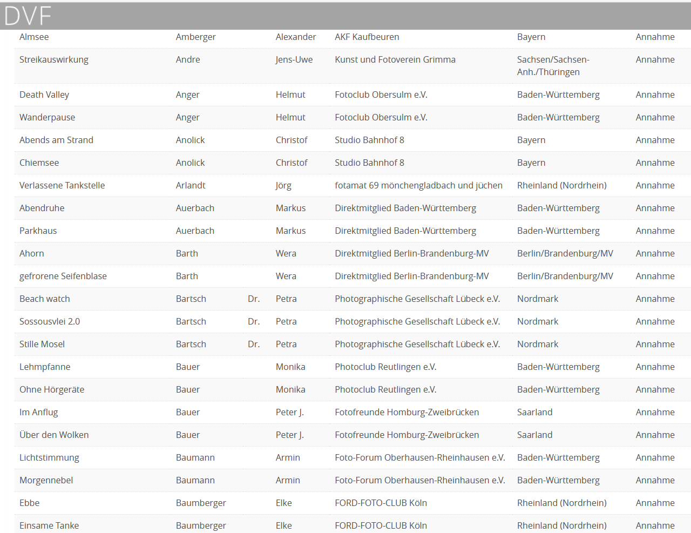Click 'Baden-Württemberg' in Wanderpause row
This screenshot has height=533, width=691.
(558, 117)
